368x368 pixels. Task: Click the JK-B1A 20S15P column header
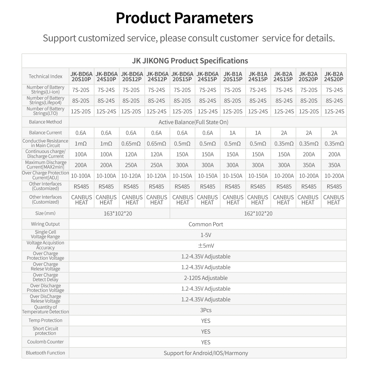233,76
